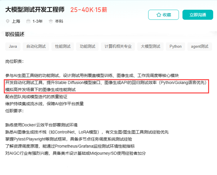Click the location pin icon beside 上海
217x175 pixels.
pos(7,21)
